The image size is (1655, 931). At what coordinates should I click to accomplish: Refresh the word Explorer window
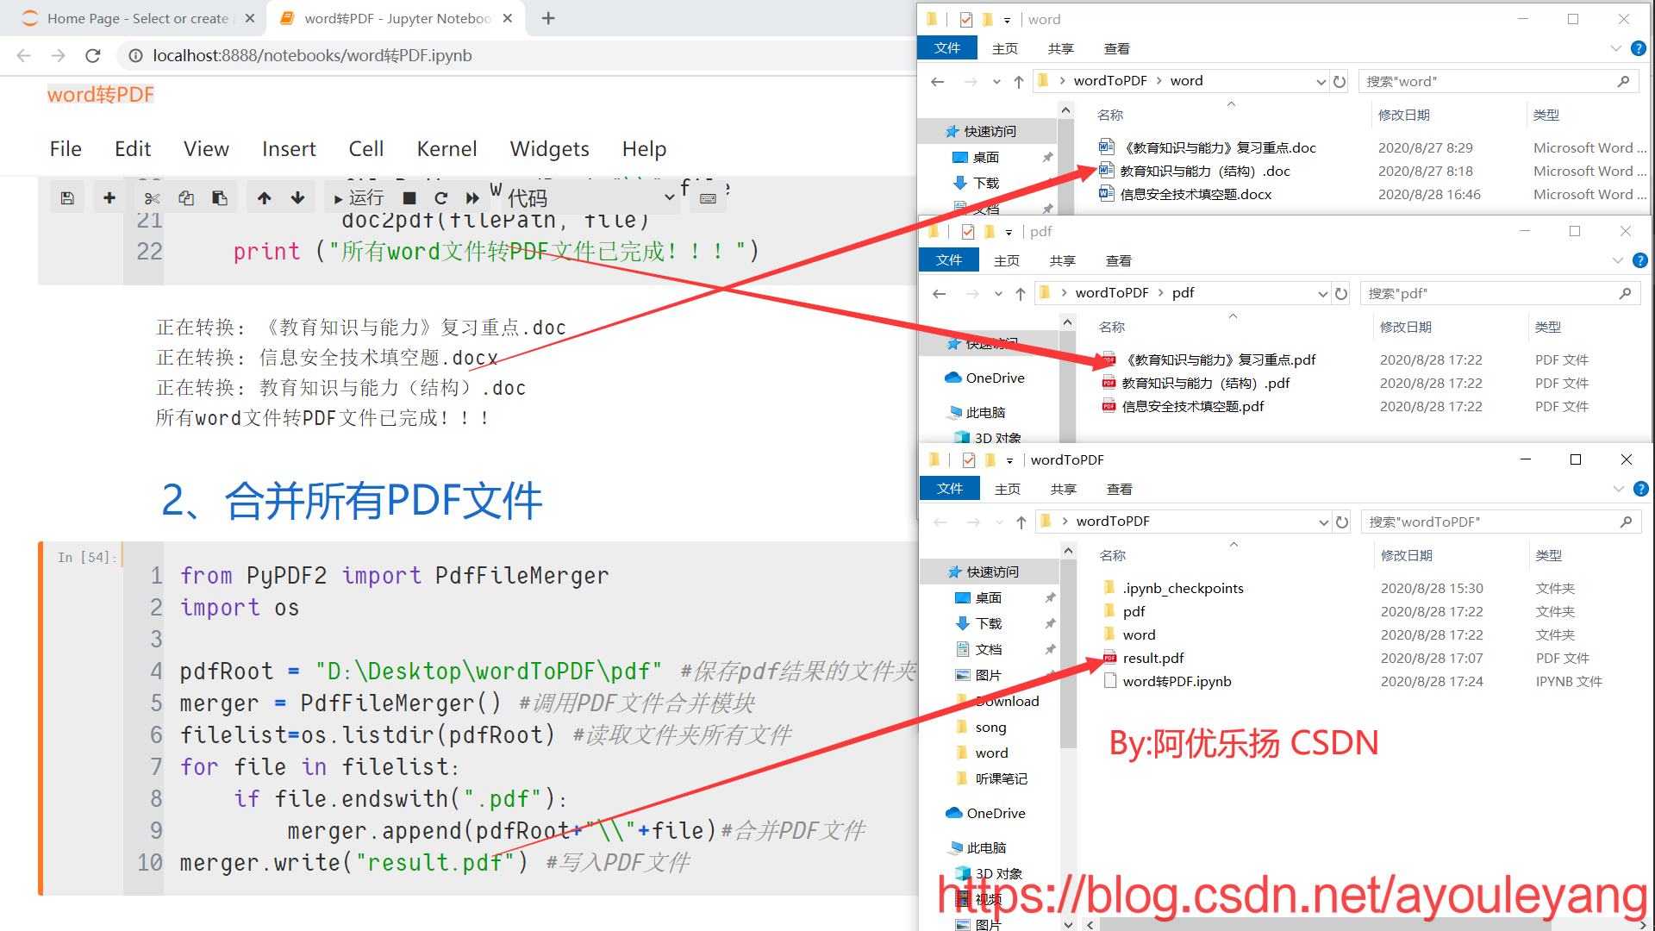tap(1340, 81)
